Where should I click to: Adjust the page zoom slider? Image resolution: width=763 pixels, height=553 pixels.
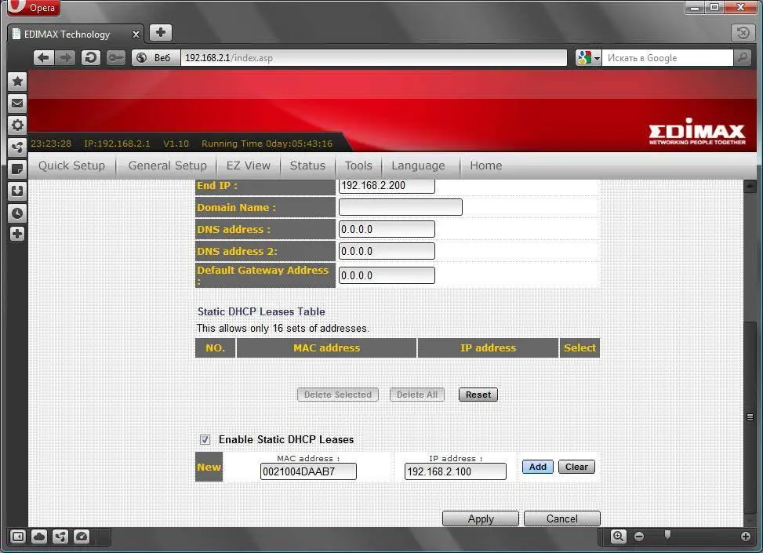667,537
